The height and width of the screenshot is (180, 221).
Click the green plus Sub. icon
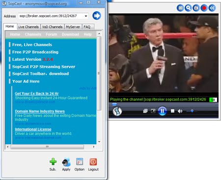(x=53, y=161)
